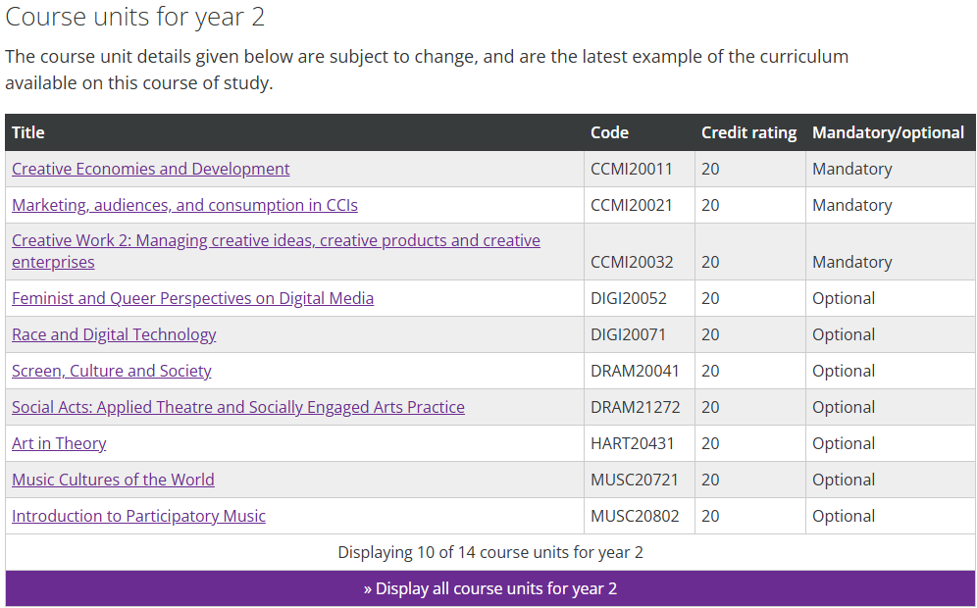977x608 pixels.
Task: Open Creative Work 2 course unit link
Action: coord(276,251)
